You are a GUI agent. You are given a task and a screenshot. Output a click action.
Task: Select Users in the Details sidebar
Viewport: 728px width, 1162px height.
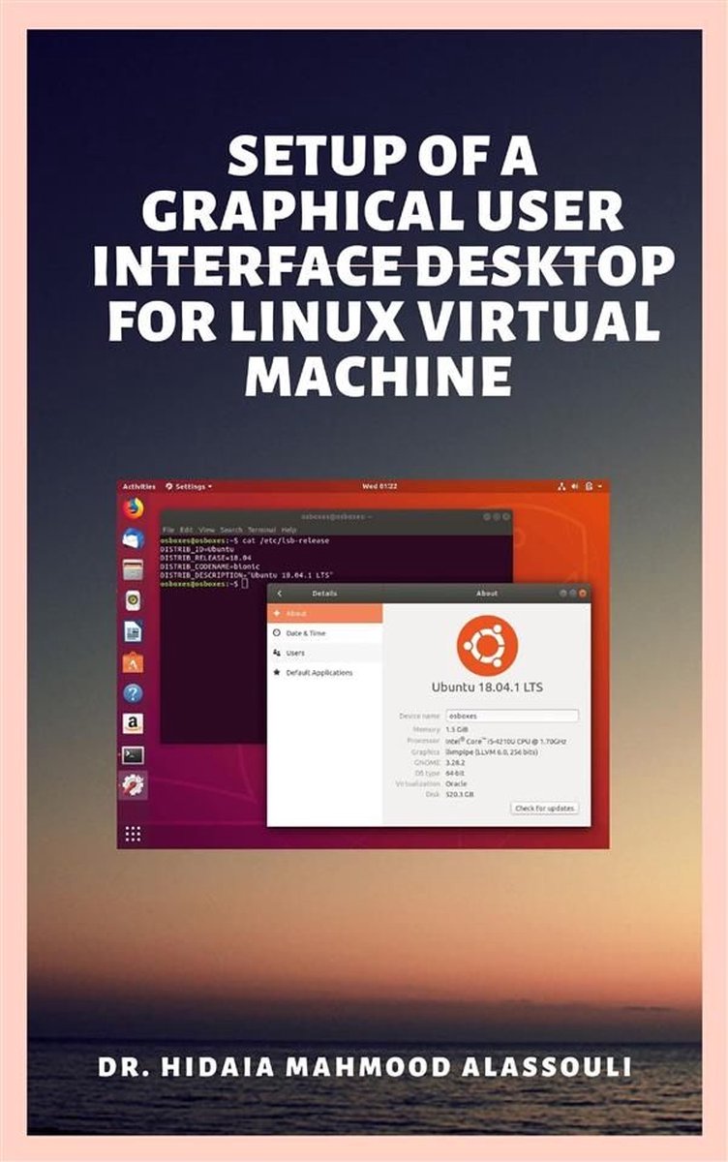(324, 653)
